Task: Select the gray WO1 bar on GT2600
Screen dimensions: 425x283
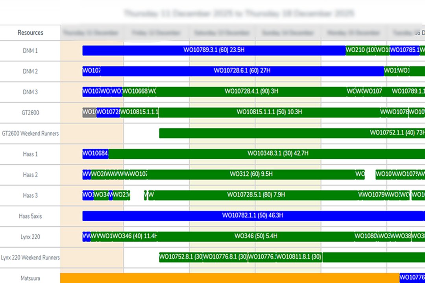Action: (89, 112)
